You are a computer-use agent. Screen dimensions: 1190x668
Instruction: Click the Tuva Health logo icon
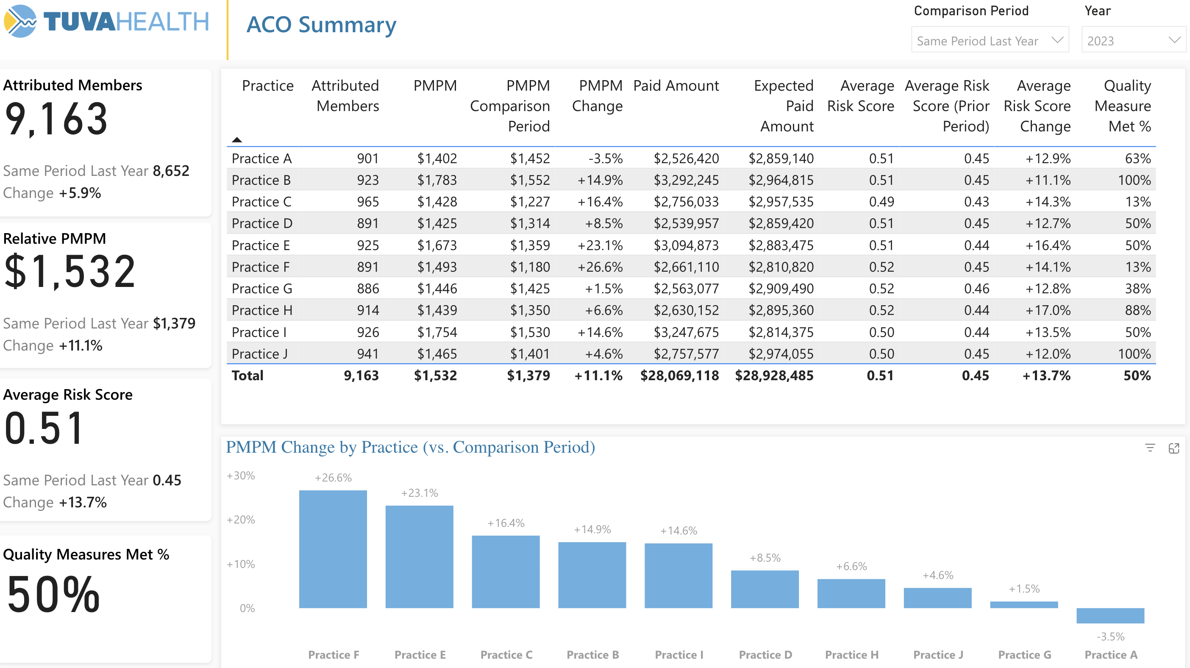coord(20,22)
